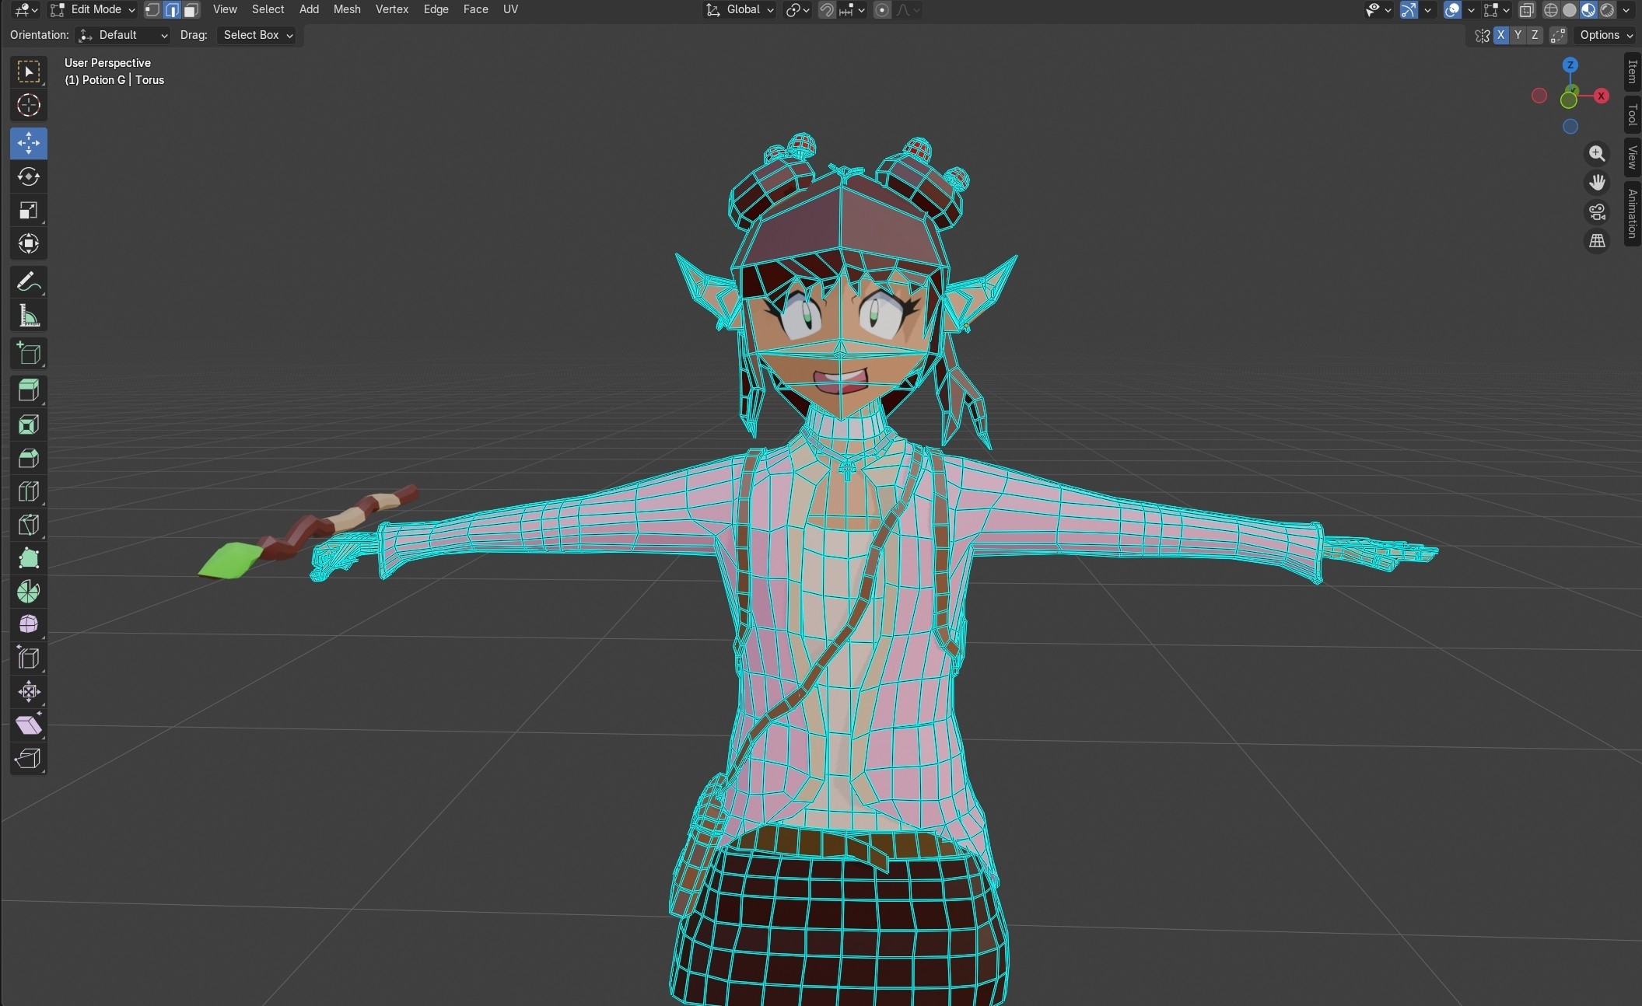The height and width of the screenshot is (1006, 1642).
Task: Click the red X axis gizmo
Action: [x=1601, y=96]
